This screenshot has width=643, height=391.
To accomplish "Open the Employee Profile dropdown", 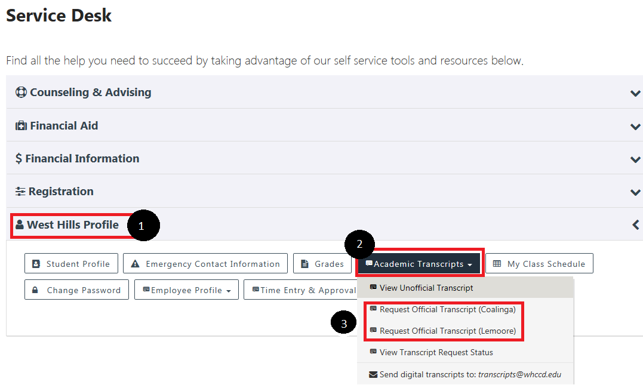I will coord(187,290).
